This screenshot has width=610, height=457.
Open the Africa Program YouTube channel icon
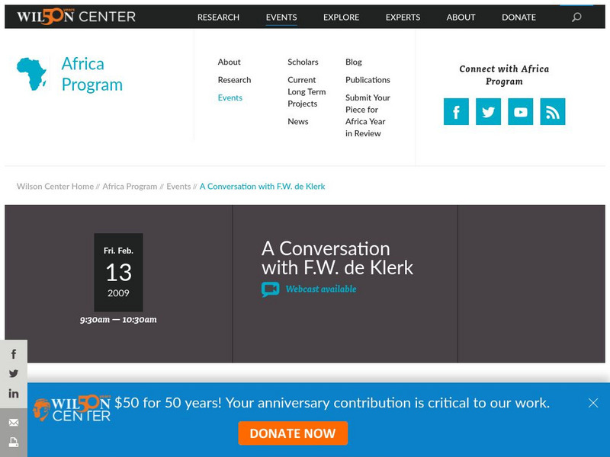520,111
